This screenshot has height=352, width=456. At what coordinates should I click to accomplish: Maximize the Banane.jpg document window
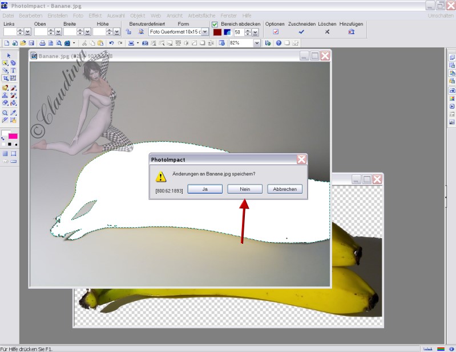coord(314,56)
